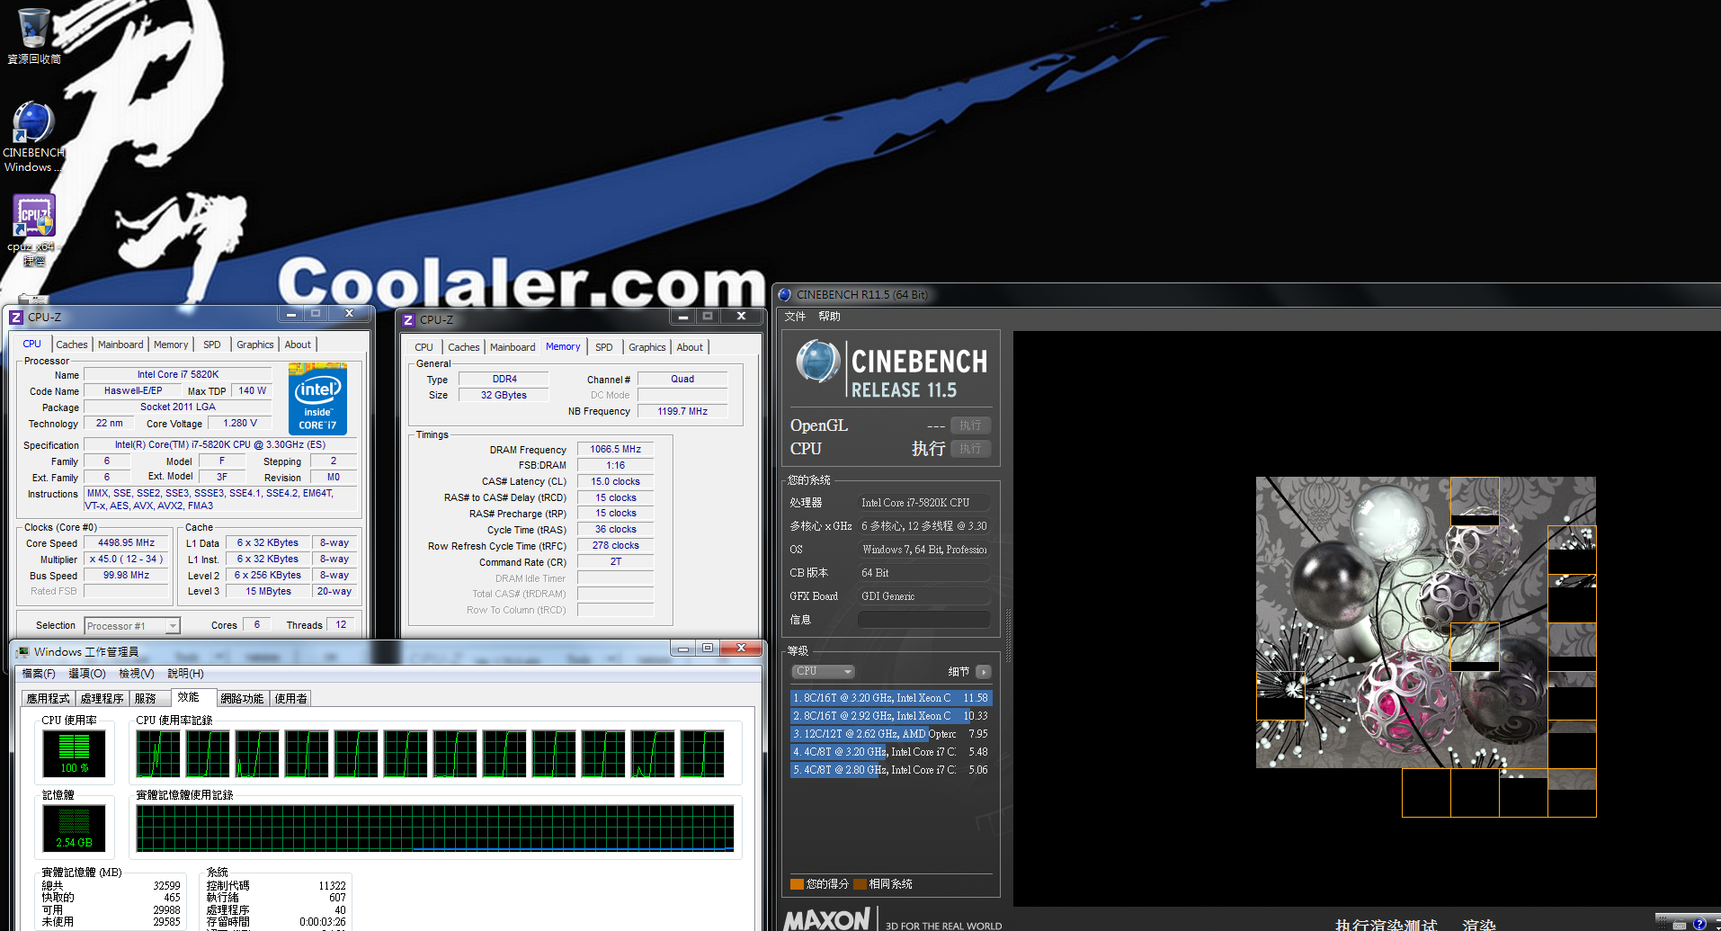Click the language bar keyboard icon

click(1680, 925)
